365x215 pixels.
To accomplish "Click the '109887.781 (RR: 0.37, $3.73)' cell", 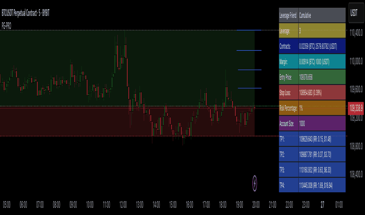I will [x=322, y=154].
